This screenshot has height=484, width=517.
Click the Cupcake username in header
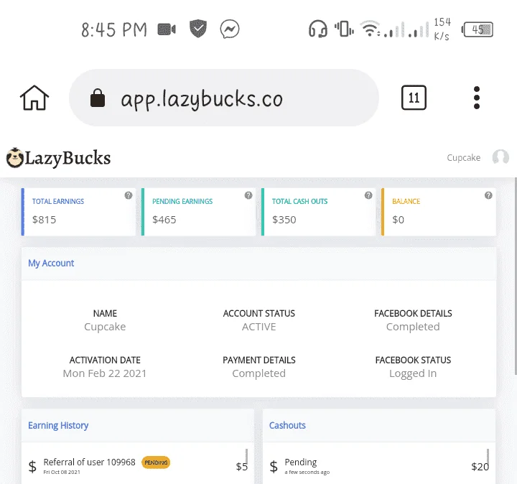pos(464,157)
